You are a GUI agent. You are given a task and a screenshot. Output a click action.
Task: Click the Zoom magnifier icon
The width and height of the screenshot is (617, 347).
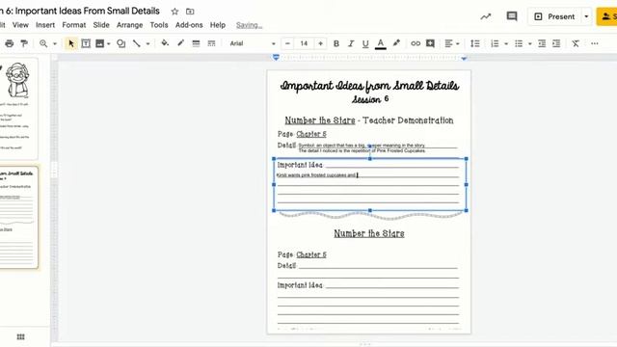[x=43, y=43]
